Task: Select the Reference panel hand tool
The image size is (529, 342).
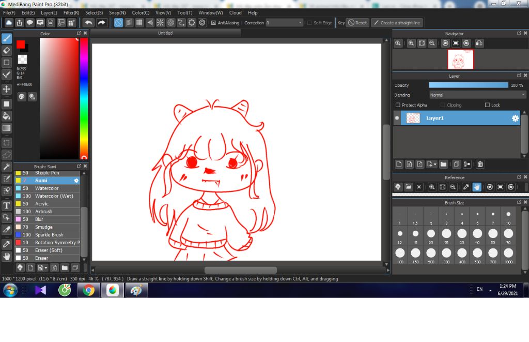Action: [x=477, y=187]
